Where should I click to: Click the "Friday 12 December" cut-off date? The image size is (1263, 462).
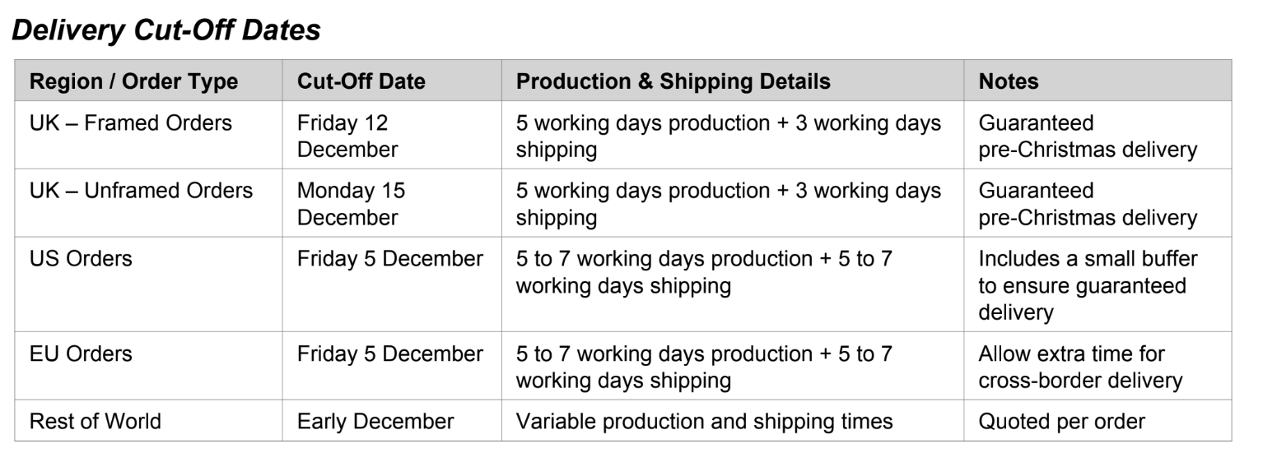coord(347,136)
